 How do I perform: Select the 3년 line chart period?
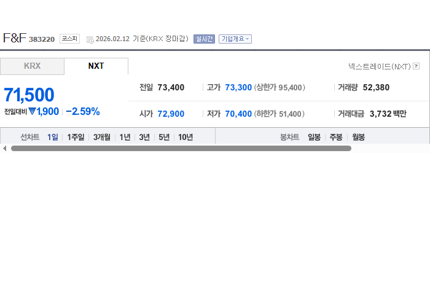[x=144, y=137]
